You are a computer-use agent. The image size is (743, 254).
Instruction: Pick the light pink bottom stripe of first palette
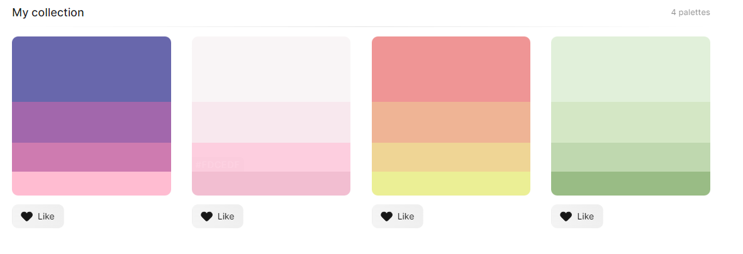91,184
